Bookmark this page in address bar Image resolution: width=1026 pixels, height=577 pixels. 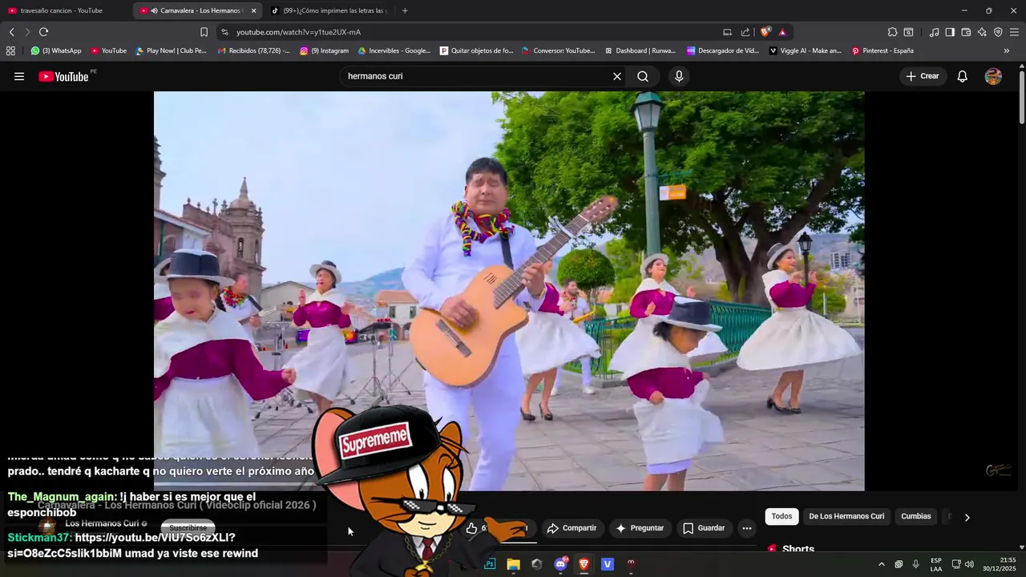coord(204,32)
